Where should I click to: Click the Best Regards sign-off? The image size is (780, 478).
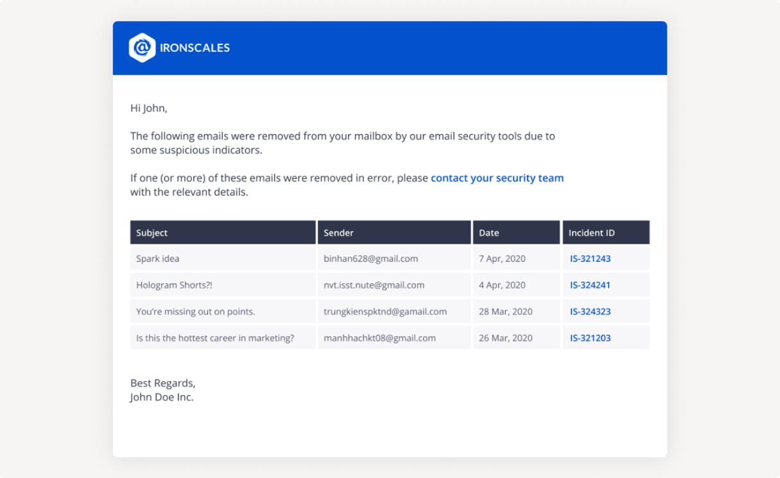pos(163,384)
